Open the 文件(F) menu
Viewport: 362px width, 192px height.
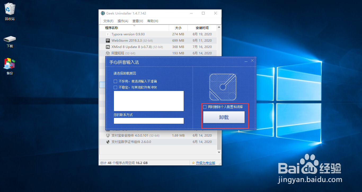pyautogui.click(x=108, y=21)
